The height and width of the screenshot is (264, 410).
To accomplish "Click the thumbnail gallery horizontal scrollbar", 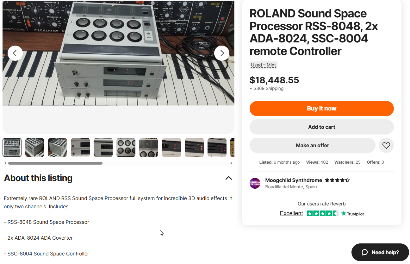I will tap(55, 163).
